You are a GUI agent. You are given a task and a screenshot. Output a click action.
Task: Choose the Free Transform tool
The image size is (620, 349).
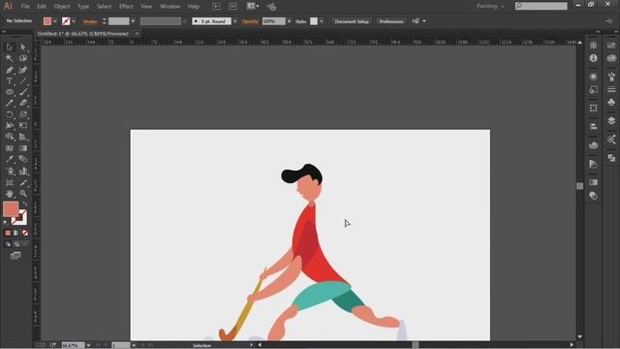coord(23,126)
